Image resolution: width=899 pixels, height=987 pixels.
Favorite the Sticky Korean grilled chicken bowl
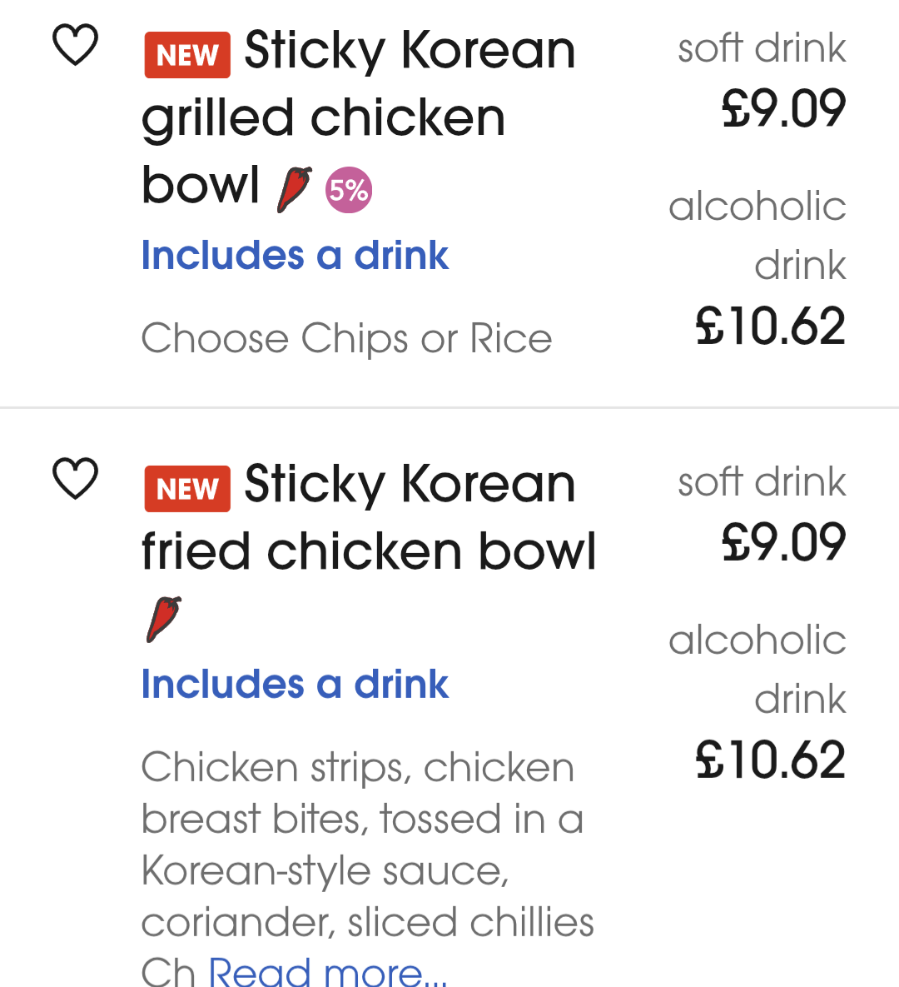pos(76,45)
